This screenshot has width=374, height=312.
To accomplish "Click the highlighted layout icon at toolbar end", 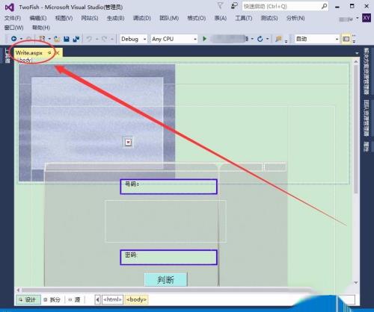I will [346, 39].
